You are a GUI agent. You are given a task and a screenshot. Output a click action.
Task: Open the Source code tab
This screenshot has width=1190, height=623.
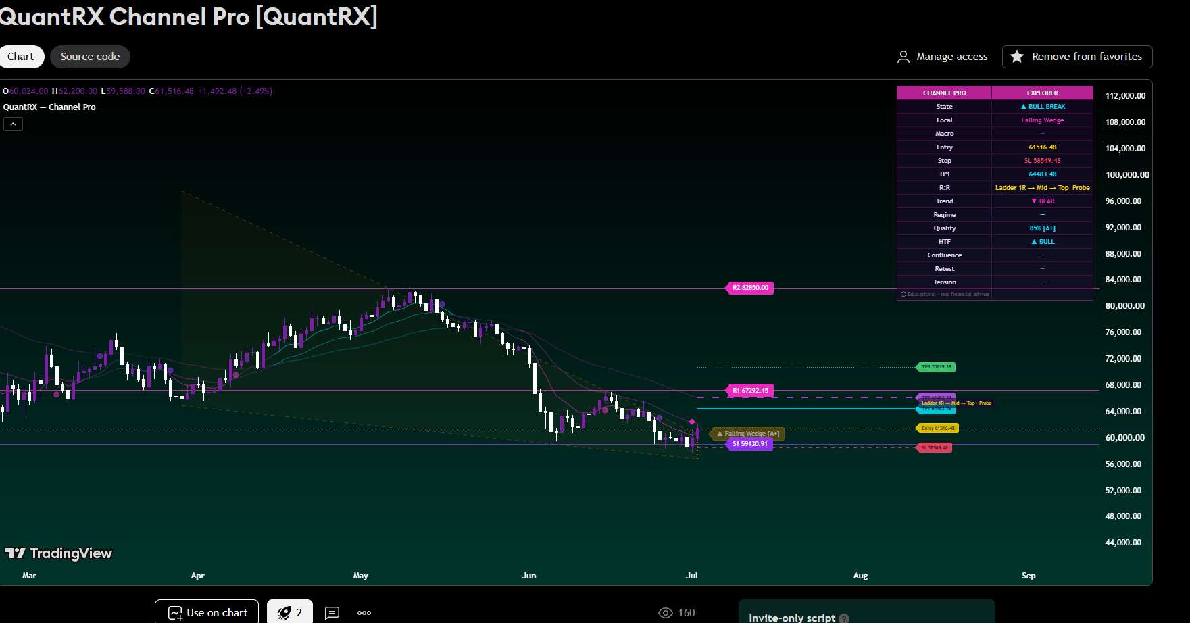coord(90,57)
